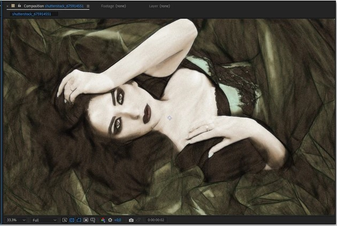Open grid and guide options

(x=93, y=220)
